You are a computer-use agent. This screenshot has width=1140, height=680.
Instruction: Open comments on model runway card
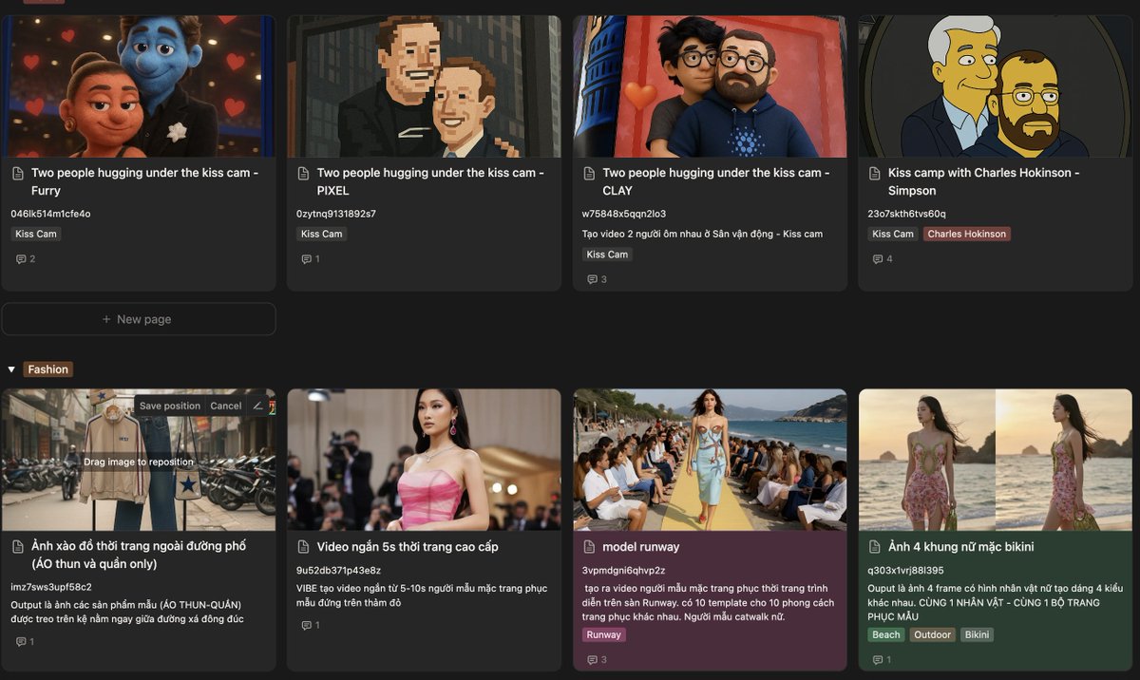pos(597,660)
